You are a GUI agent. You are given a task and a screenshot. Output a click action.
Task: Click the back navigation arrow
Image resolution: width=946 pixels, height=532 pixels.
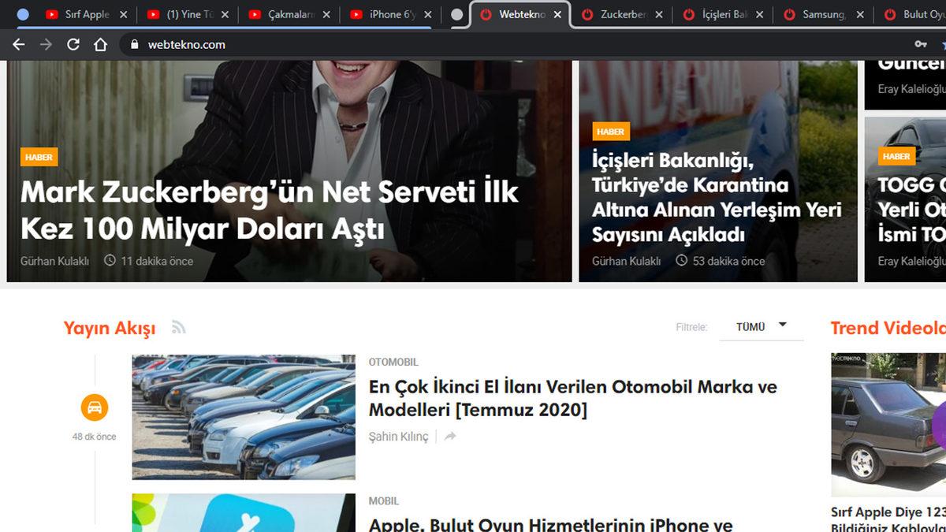pos(17,45)
